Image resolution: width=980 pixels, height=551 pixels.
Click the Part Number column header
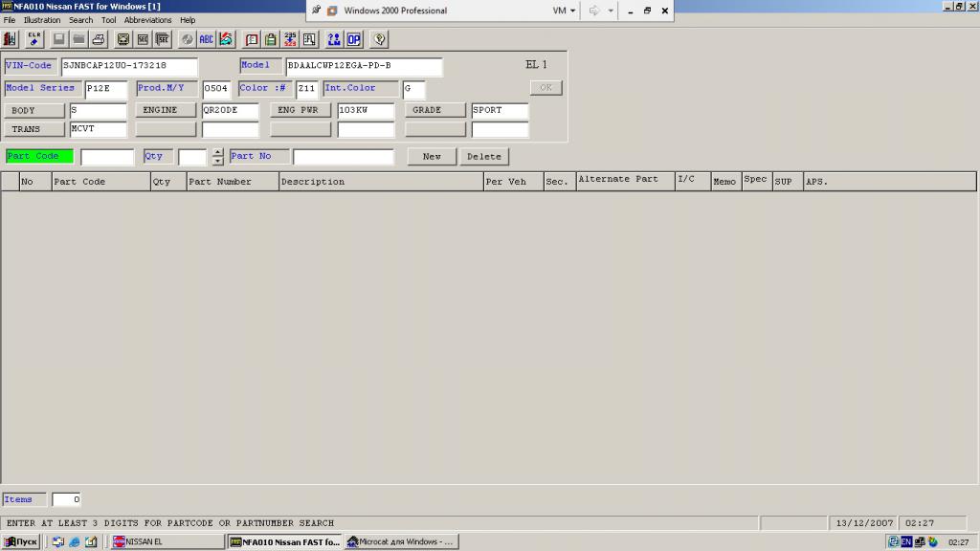point(233,182)
